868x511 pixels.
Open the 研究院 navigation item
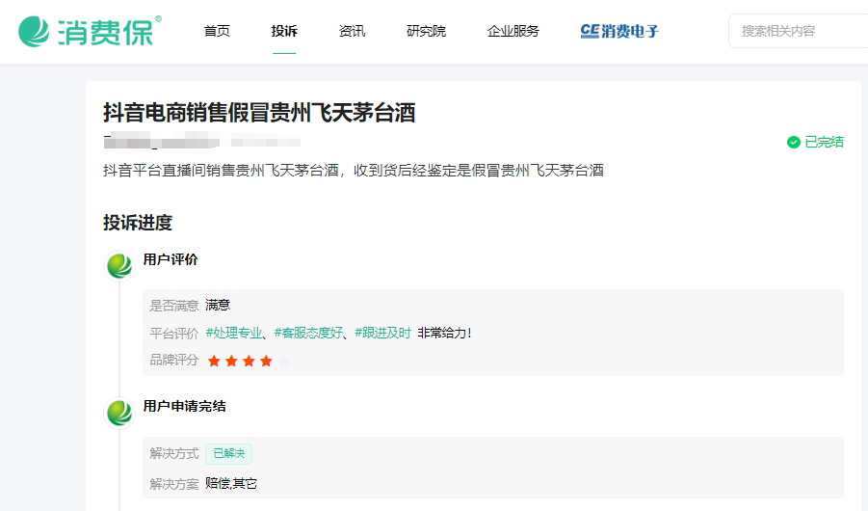[x=426, y=31]
